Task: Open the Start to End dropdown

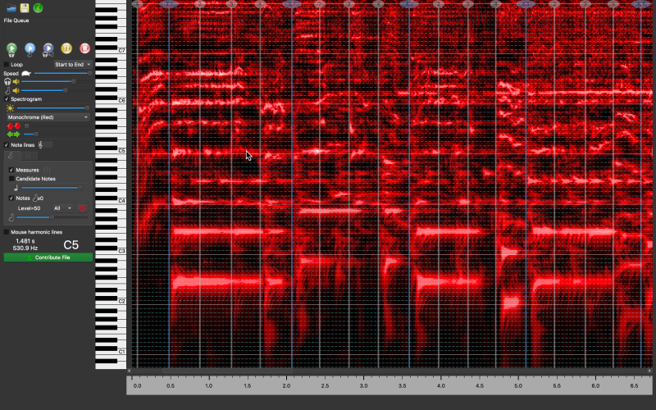Action: point(73,64)
